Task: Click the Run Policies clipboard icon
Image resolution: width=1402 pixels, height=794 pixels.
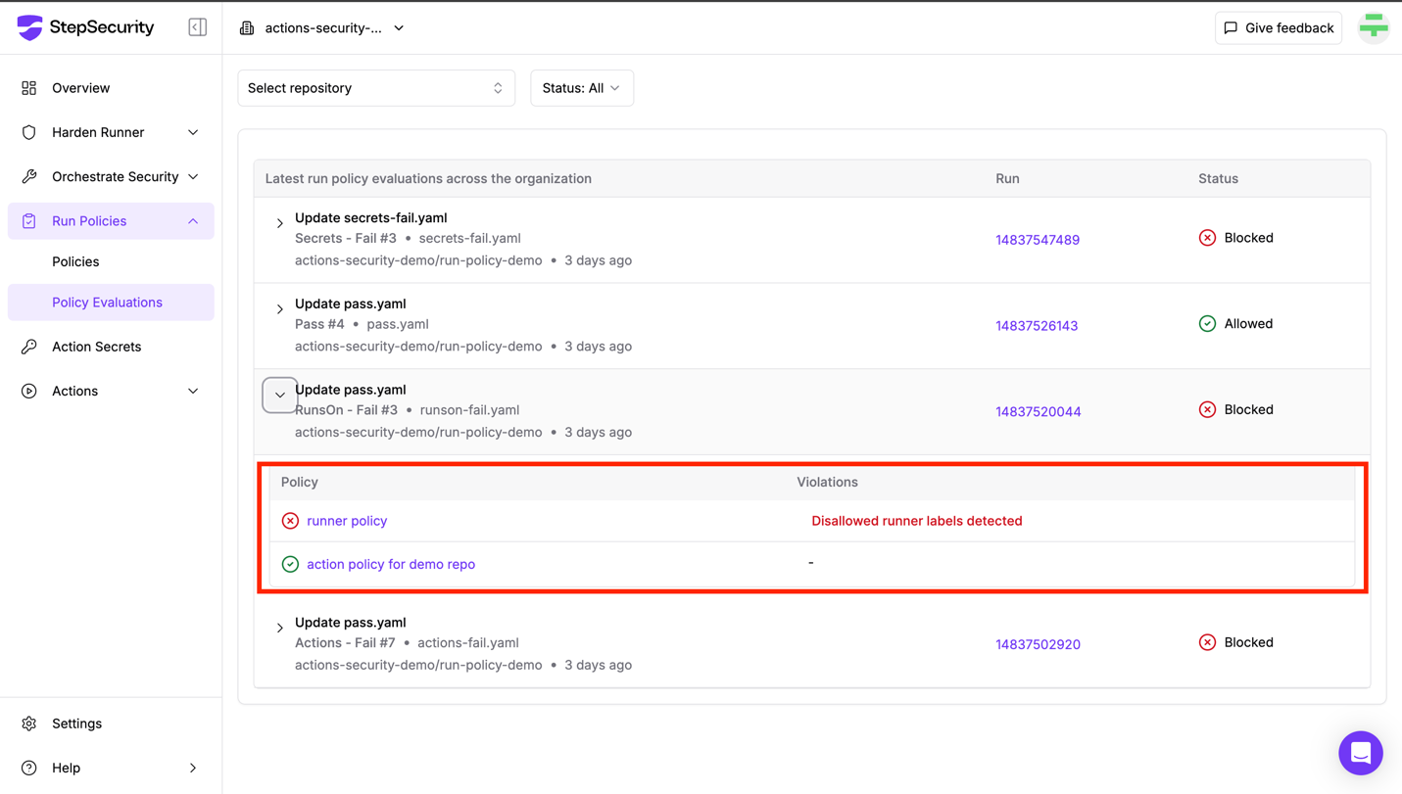Action: pos(29,221)
